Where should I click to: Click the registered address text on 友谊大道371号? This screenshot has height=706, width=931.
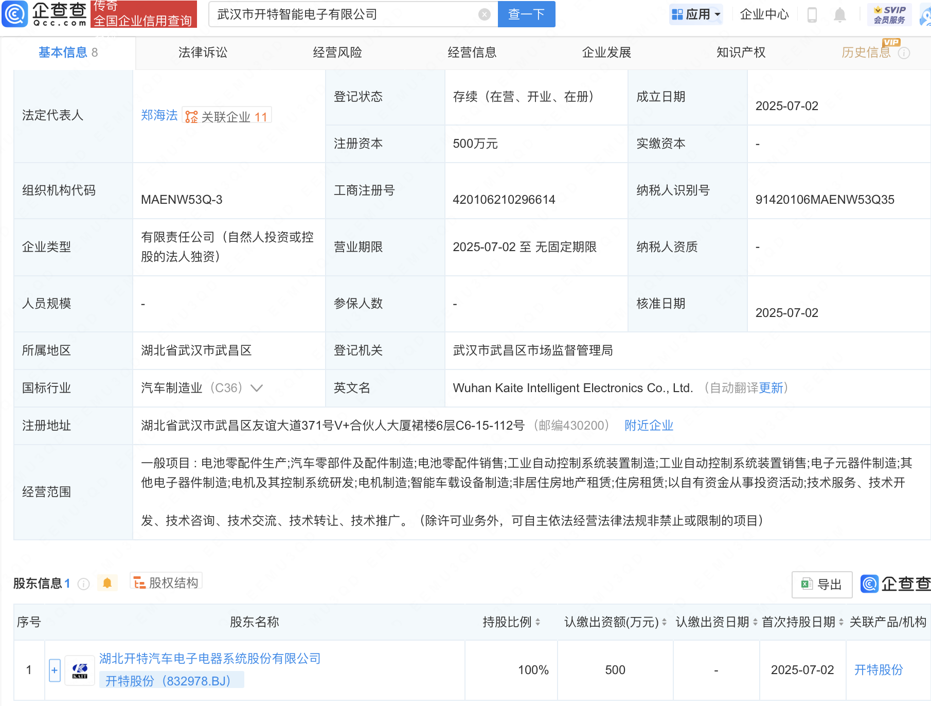coord(333,426)
